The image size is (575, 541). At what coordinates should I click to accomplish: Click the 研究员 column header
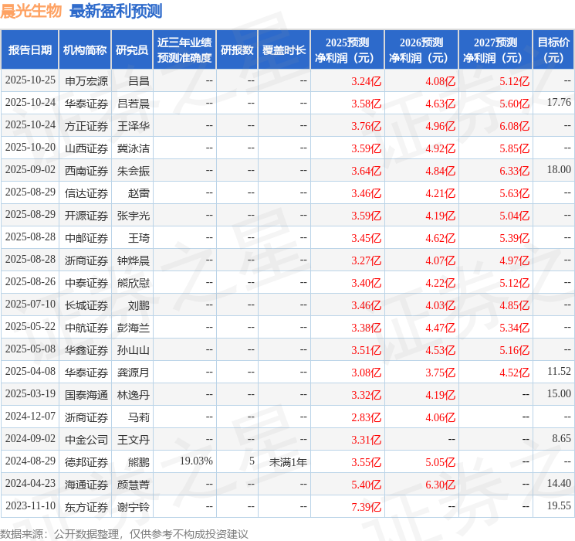132,50
